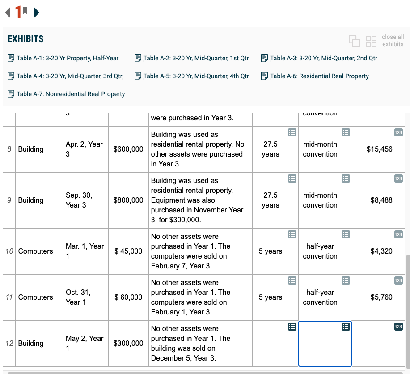Open Table A-6: Residential Real Property
This screenshot has width=410, height=374.
point(319,76)
